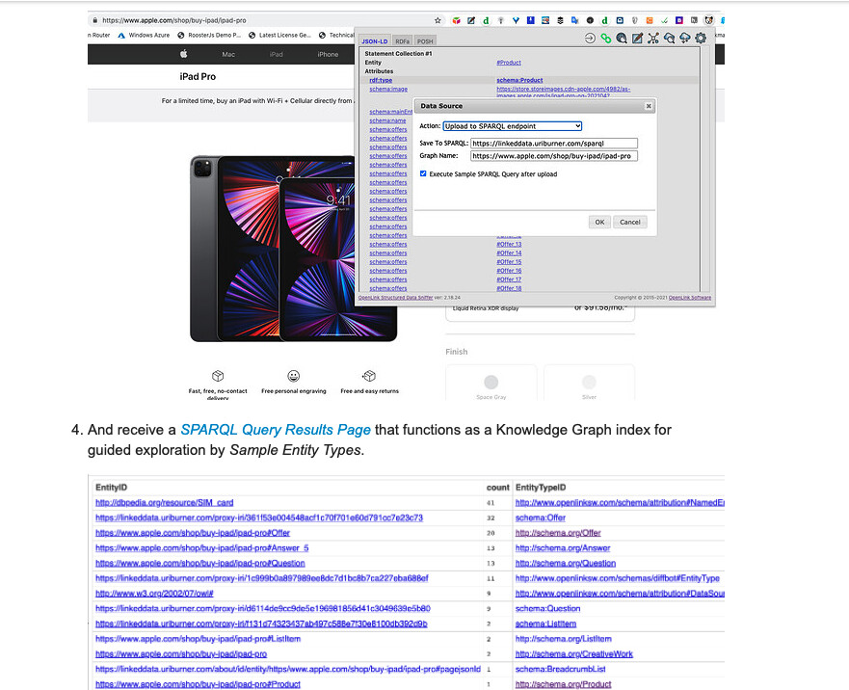Click the black circle extension icon
Image resolution: width=849 pixels, height=690 pixels.
[590, 20]
